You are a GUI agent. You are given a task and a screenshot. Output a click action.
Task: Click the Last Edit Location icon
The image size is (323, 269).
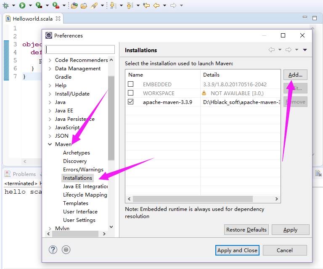[x=146, y=5]
